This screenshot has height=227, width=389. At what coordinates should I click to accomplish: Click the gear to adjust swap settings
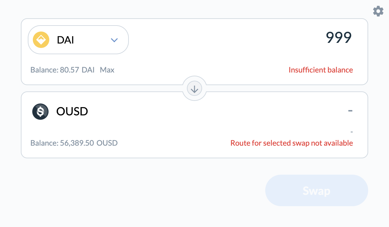tap(378, 11)
